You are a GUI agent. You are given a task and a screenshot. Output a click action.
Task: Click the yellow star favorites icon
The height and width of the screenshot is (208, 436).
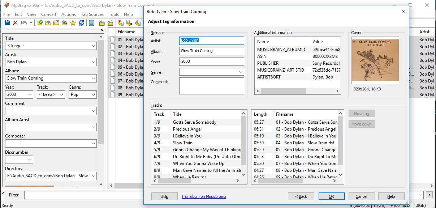(x=73, y=23)
